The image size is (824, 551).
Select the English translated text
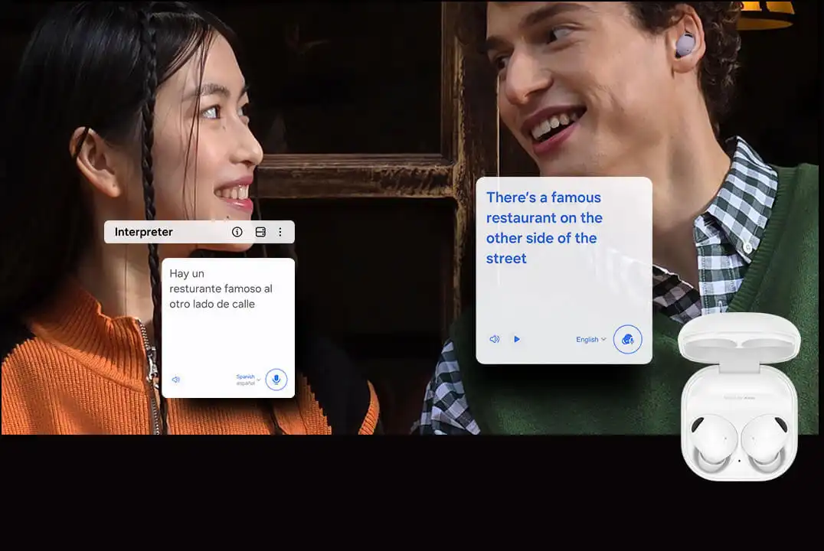pos(544,228)
